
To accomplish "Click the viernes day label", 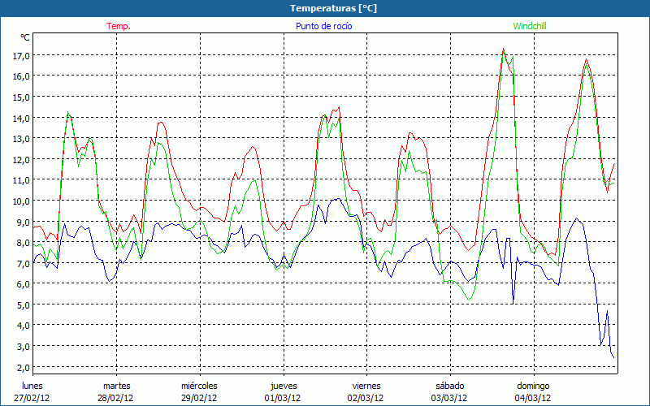I will click(x=366, y=386).
